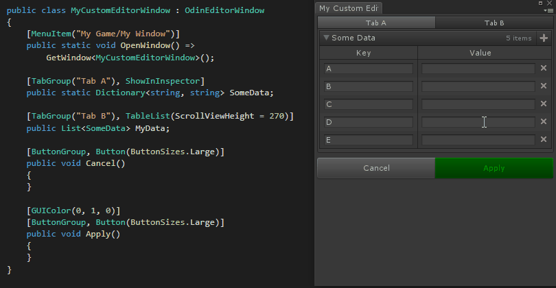This screenshot has width=556, height=288.
Task: Click the key field containing A
Action: click(x=369, y=69)
